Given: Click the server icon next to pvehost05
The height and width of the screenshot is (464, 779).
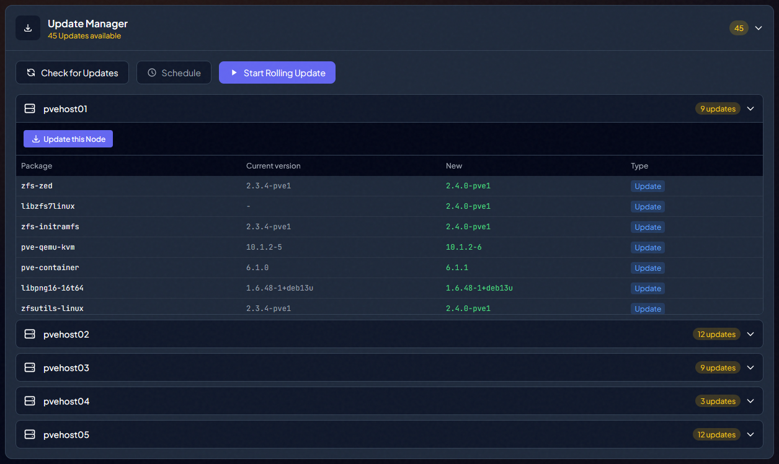Looking at the screenshot, I should click(x=29, y=434).
